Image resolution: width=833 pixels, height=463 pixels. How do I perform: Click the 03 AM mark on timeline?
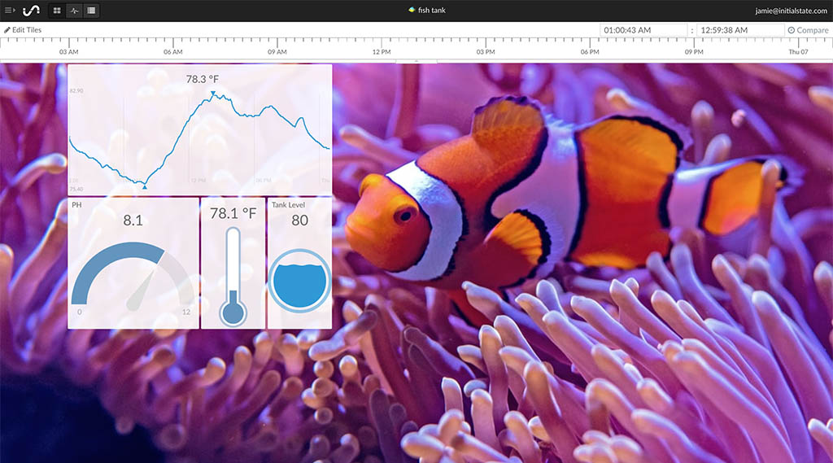pyautogui.click(x=68, y=51)
